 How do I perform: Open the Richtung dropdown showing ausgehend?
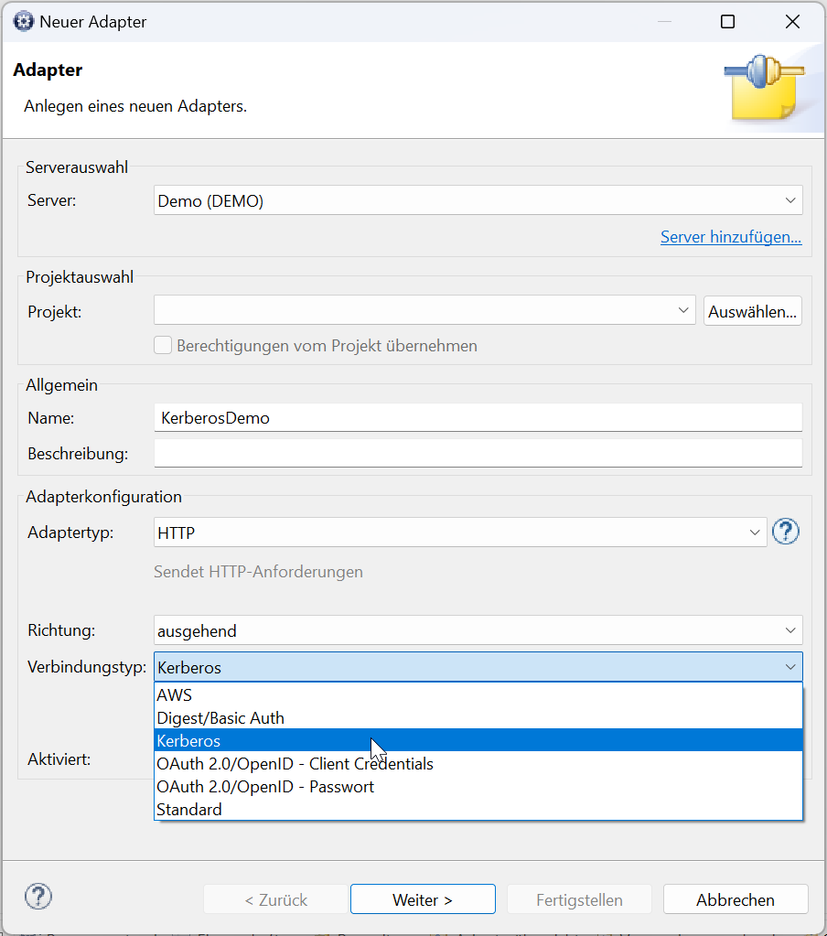(x=478, y=630)
